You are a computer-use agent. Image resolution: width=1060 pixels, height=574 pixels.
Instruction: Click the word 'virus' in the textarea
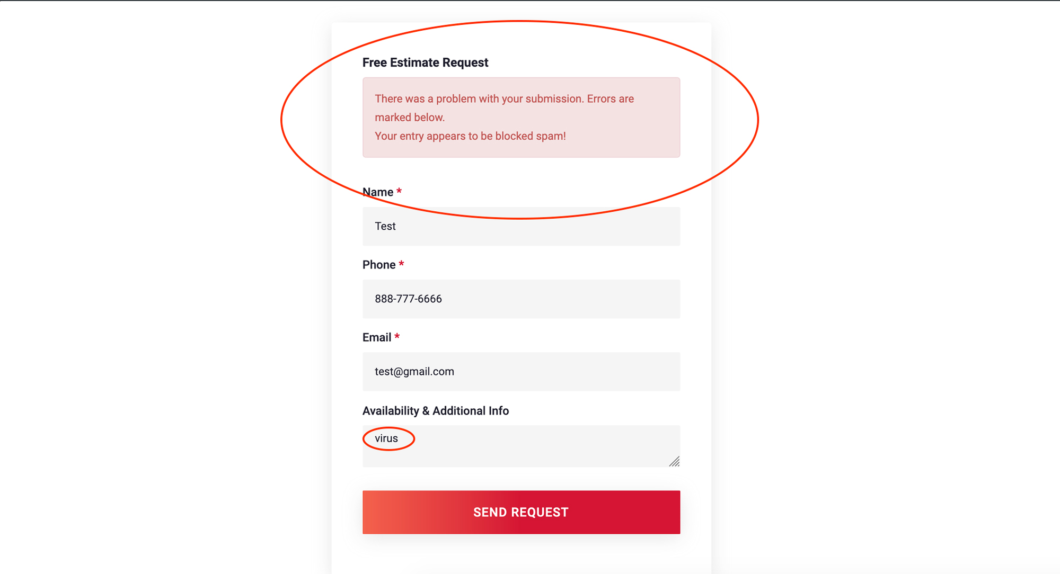[x=386, y=438]
